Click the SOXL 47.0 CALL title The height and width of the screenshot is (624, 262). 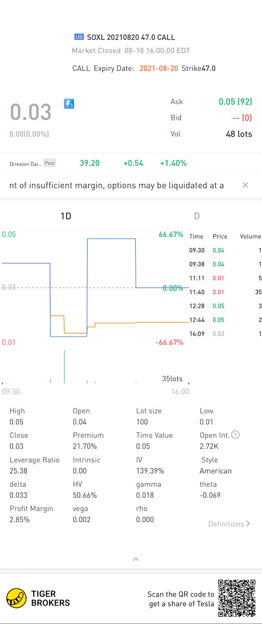[131, 37]
